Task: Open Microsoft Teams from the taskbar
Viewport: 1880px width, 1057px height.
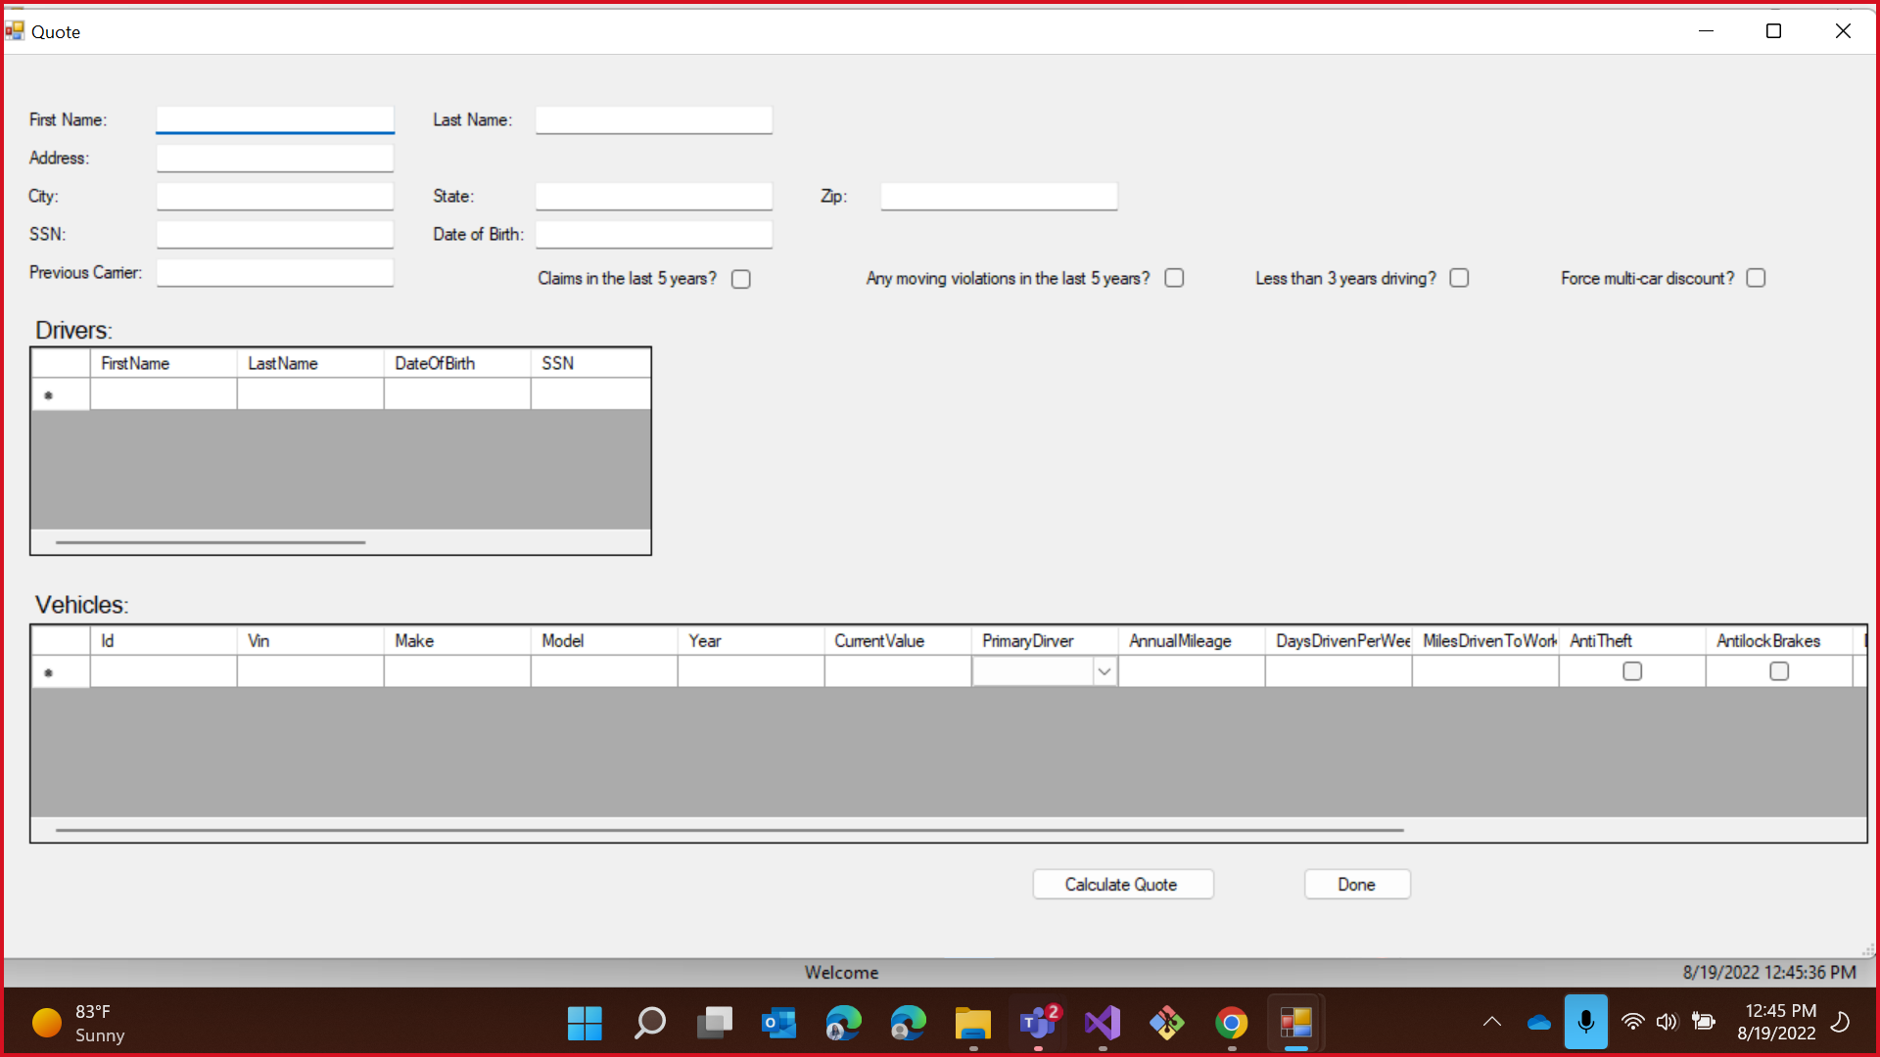Action: 1037,1024
